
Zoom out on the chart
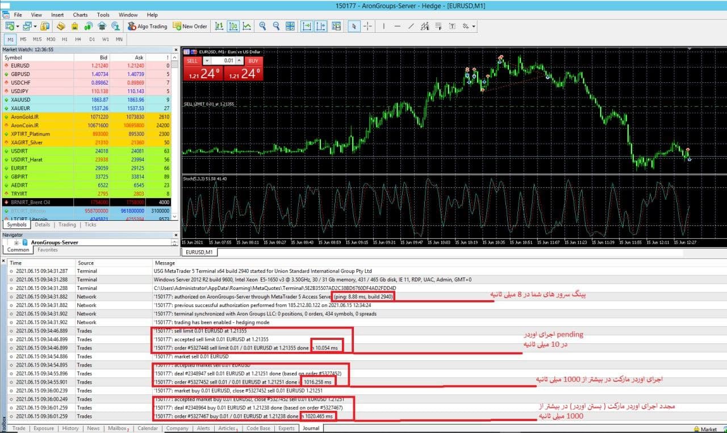[x=276, y=26]
